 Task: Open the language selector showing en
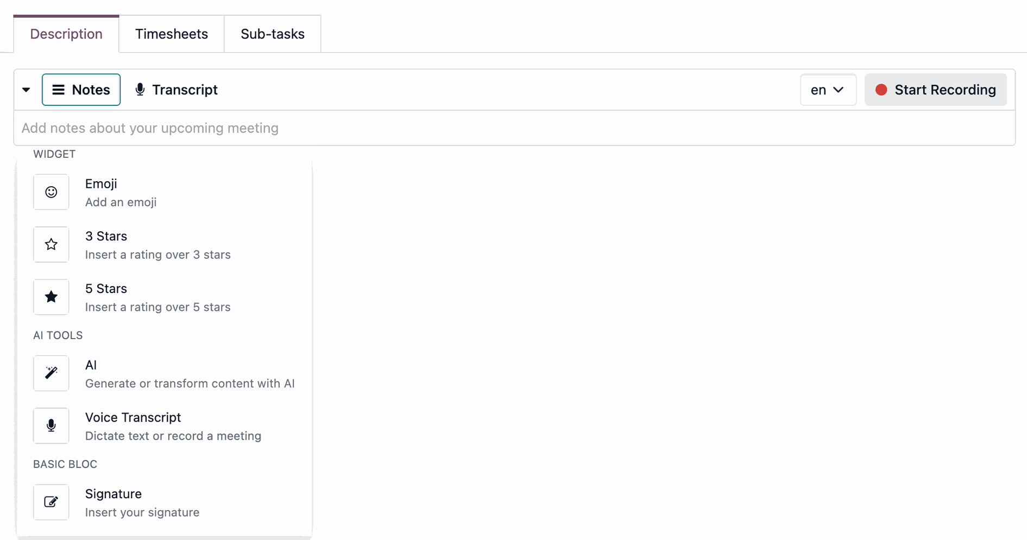[828, 90]
